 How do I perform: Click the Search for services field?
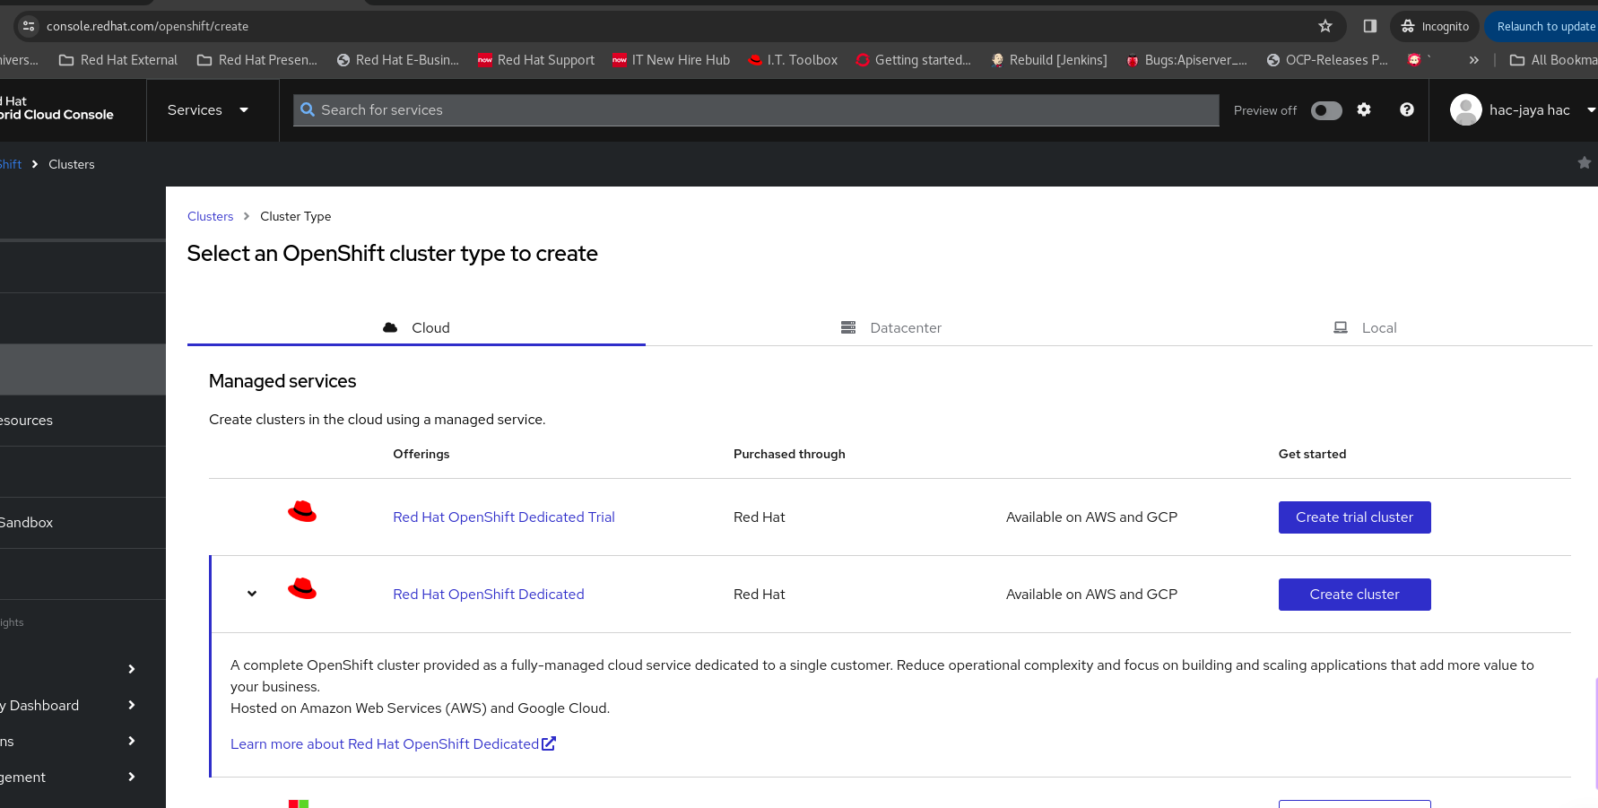coord(756,110)
